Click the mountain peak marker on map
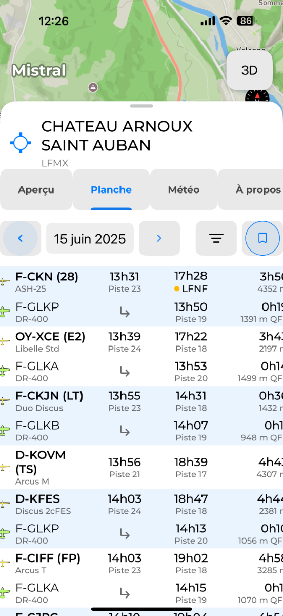The width and height of the screenshot is (283, 616). click(x=93, y=87)
